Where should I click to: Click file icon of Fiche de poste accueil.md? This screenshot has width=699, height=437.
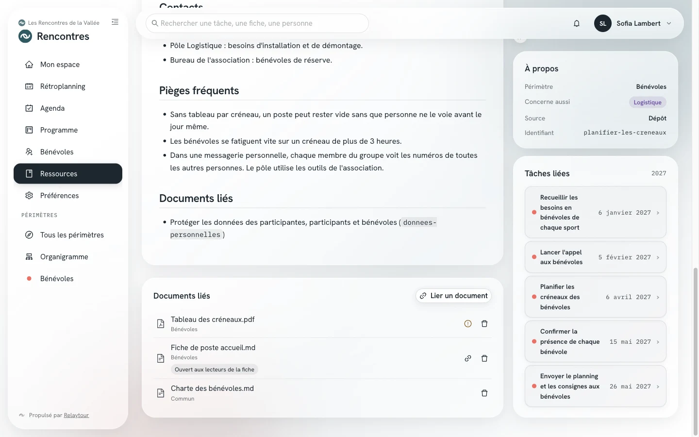coord(161,358)
